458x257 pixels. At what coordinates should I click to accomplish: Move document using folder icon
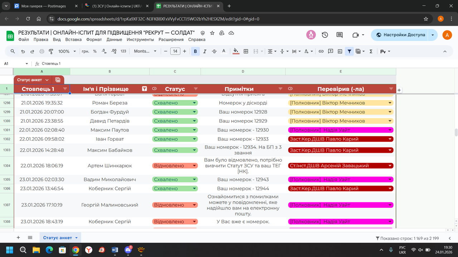[222, 33]
